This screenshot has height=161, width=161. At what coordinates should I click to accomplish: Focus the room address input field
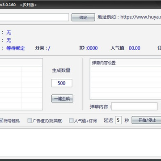tap(34, 17)
